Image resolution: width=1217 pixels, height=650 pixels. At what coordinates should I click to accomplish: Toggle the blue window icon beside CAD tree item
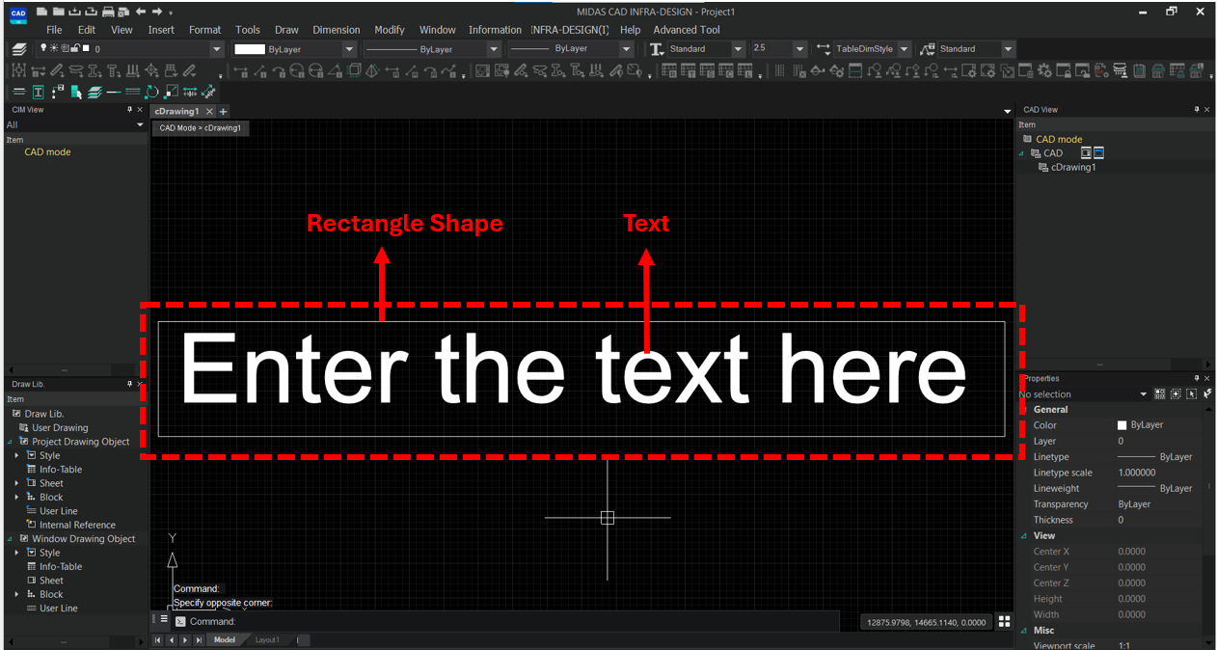click(x=1098, y=153)
